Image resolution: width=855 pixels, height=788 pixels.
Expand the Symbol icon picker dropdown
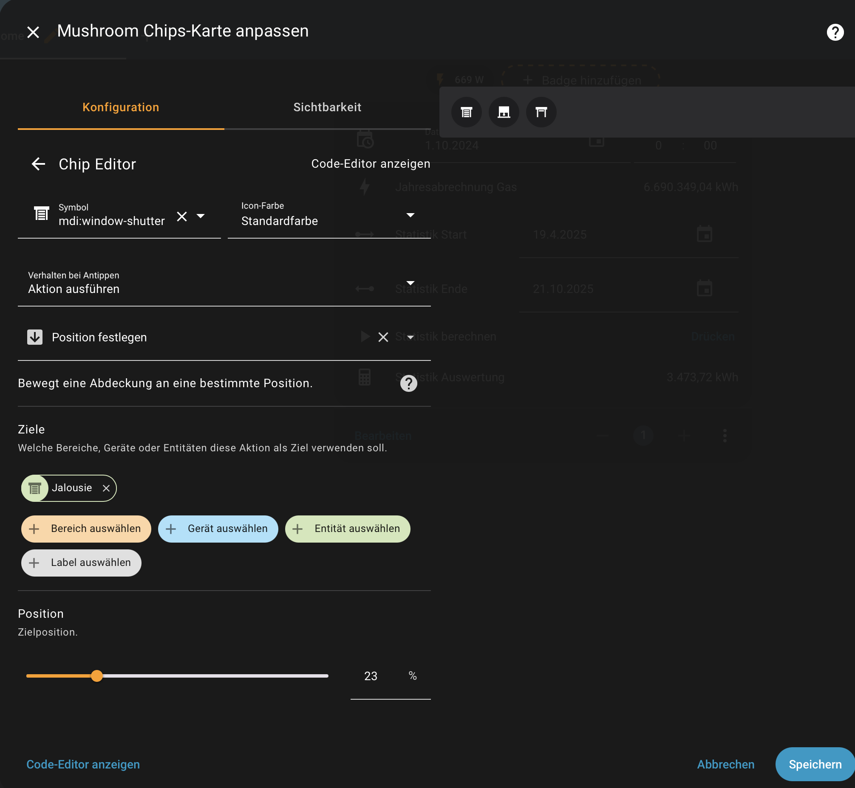[201, 216]
